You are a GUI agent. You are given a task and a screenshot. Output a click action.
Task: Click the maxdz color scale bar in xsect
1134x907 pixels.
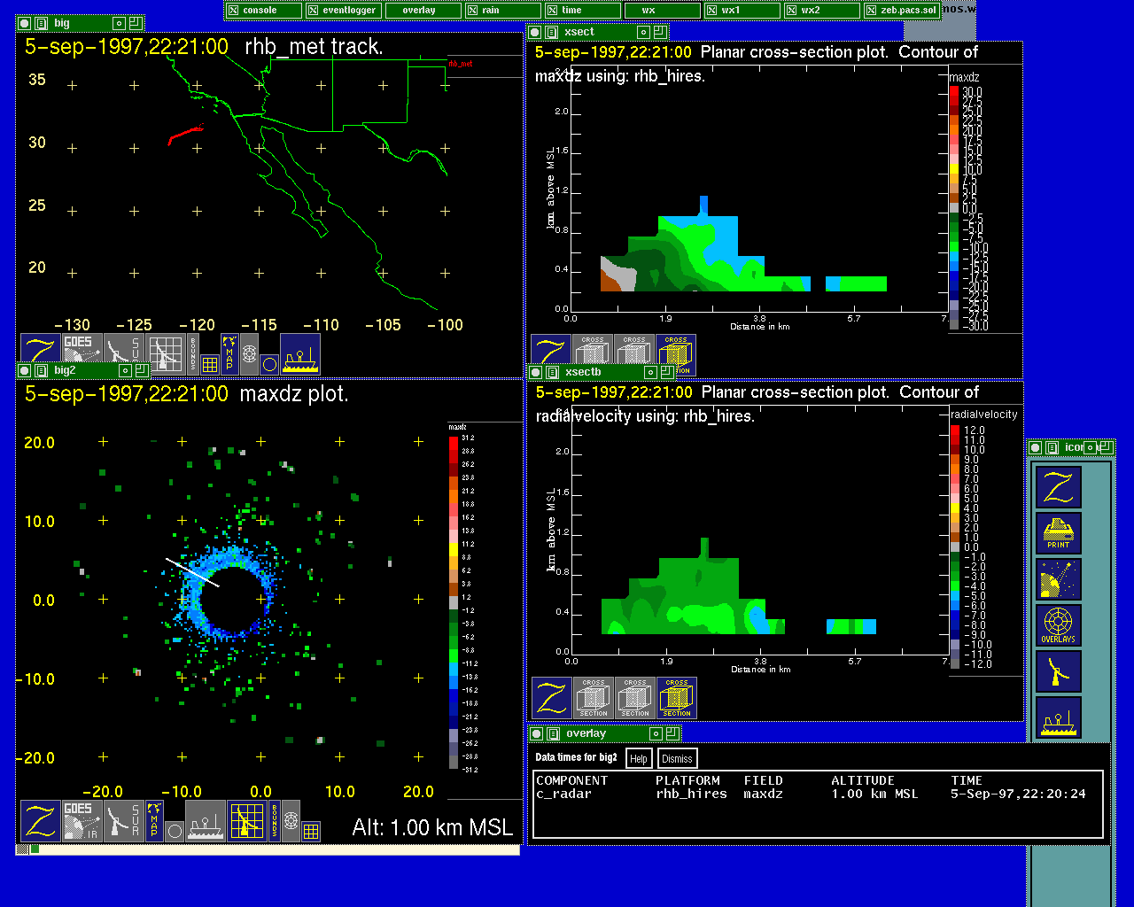[x=954, y=209]
